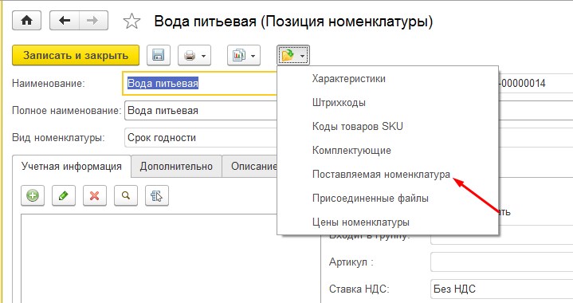573x303 pixels.
Task: Click the "Записать и закрыть" button
Action: 76,55
